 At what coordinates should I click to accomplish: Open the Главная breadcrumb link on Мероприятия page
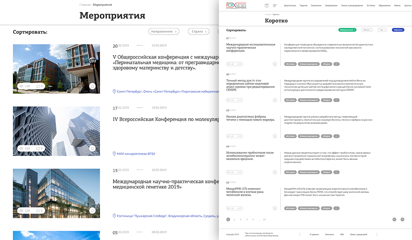point(84,5)
